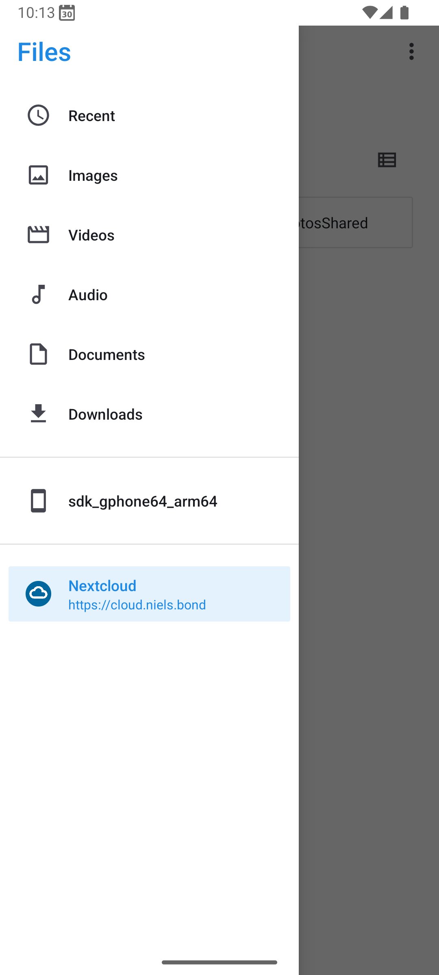The width and height of the screenshot is (439, 975).
Task: Select the Images picture icon
Action: click(38, 175)
